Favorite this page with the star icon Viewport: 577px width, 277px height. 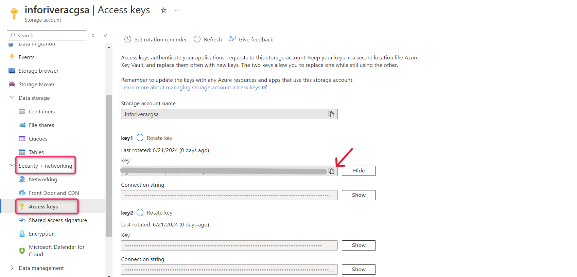click(163, 10)
